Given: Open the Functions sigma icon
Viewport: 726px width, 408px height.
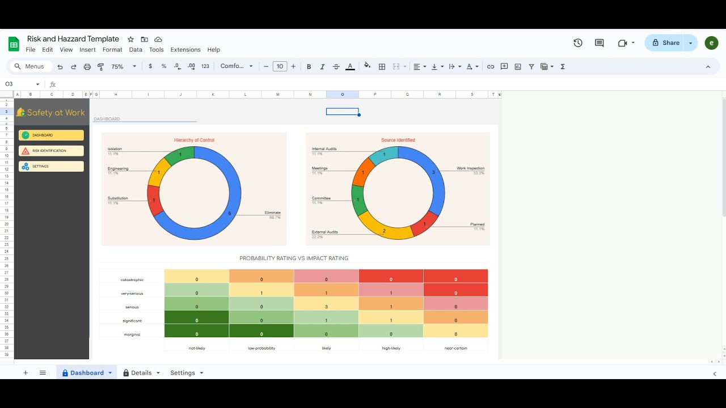Looking at the screenshot, I should coord(563,66).
